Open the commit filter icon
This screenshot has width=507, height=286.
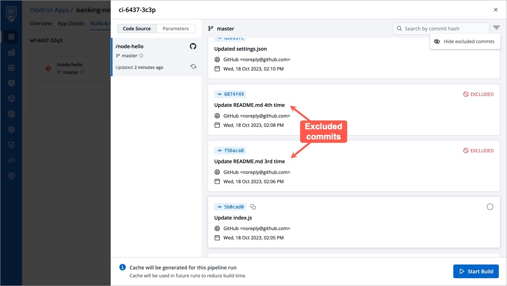[496, 28]
